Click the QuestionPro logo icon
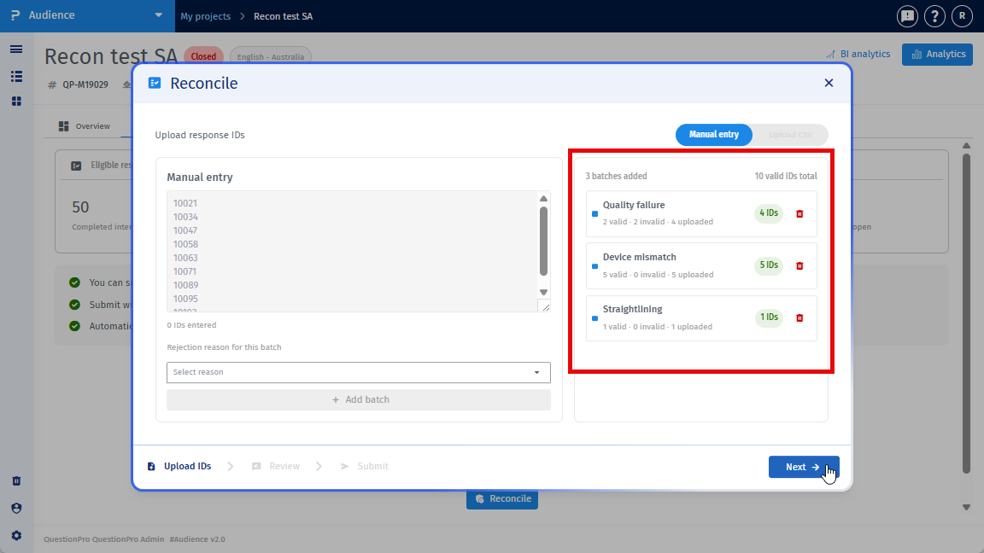Image resolution: width=984 pixels, height=553 pixels. coord(15,15)
